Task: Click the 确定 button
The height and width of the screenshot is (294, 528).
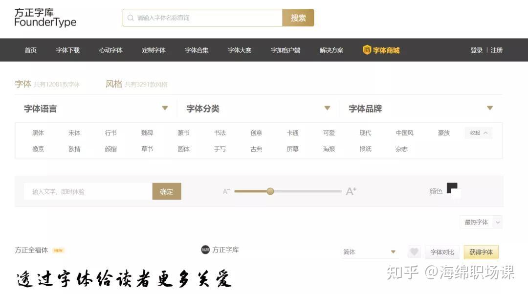Action: tap(167, 191)
